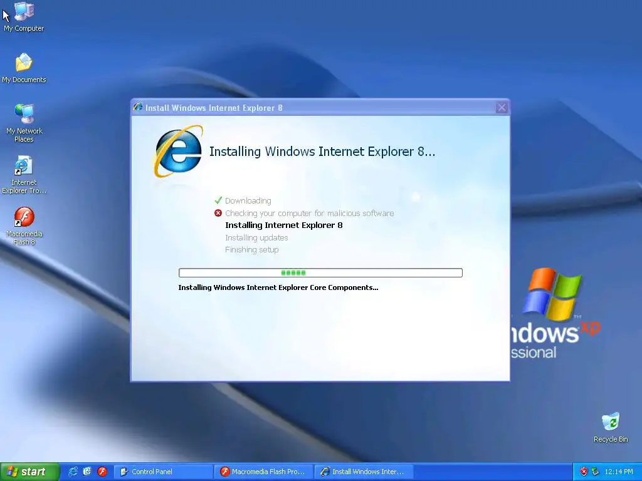This screenshot has width=642, height=481.
Task: Select My Network Places desktop icon
Action: click(x=24, y=123)
